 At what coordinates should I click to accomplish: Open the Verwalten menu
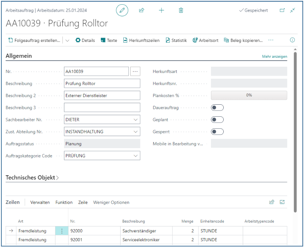(x=40, y=202)
